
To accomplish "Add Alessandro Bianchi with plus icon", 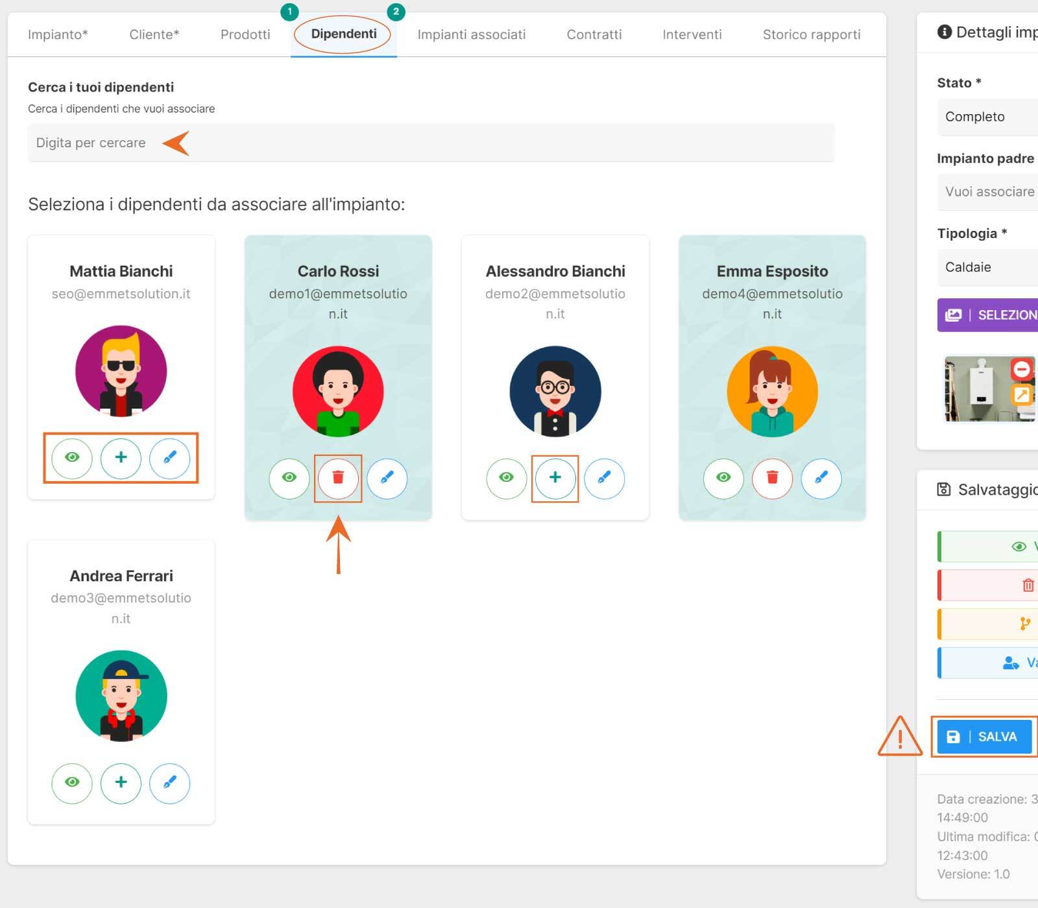I will (555, 477).
